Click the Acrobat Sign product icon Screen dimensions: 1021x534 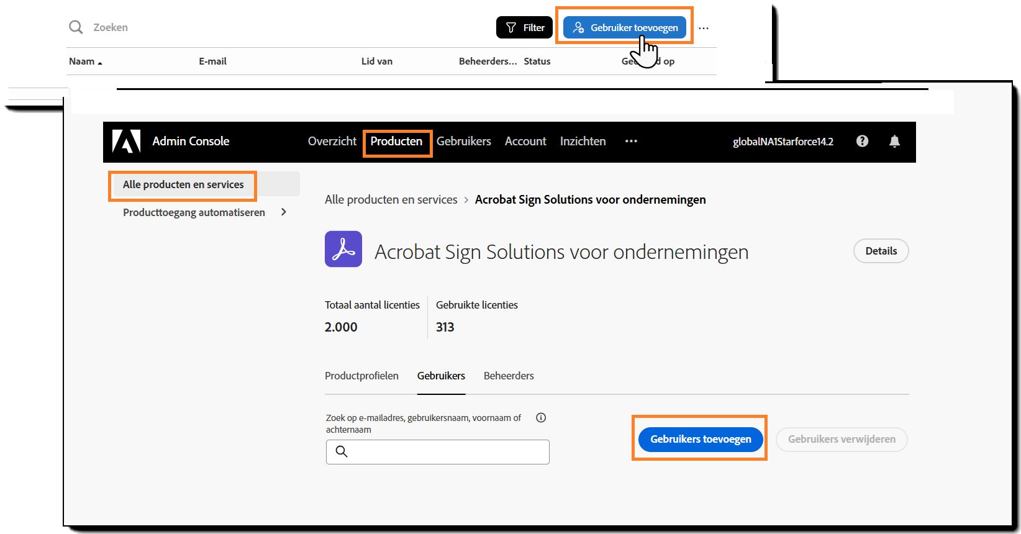point(343,249)
